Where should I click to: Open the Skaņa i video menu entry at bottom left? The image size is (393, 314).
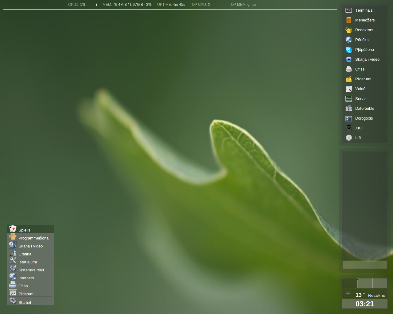point(30,245)
